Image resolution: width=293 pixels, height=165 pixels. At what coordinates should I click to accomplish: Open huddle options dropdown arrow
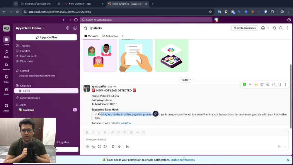coord(268,28)
